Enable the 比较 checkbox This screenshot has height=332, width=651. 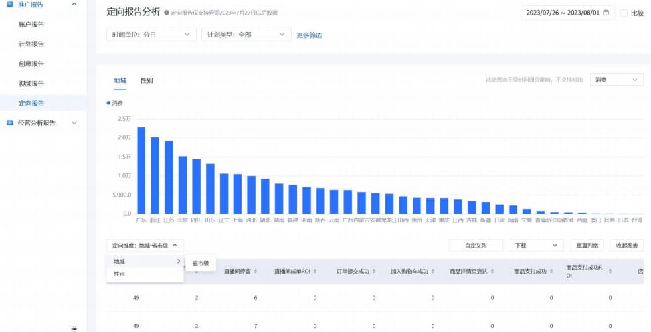click(x=624, y=13)
